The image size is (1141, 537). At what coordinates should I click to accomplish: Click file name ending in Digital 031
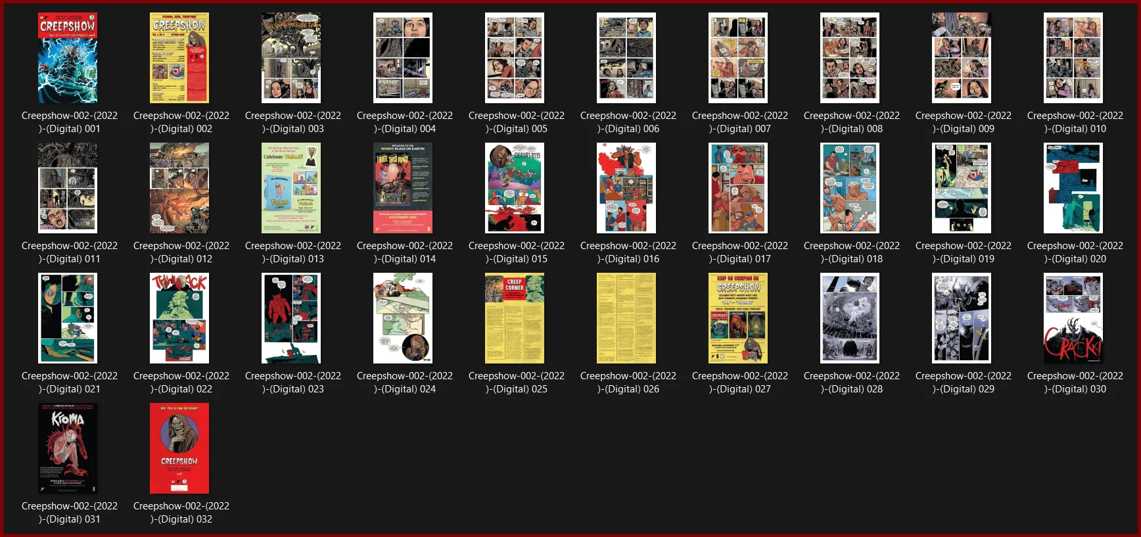(70, 513)
